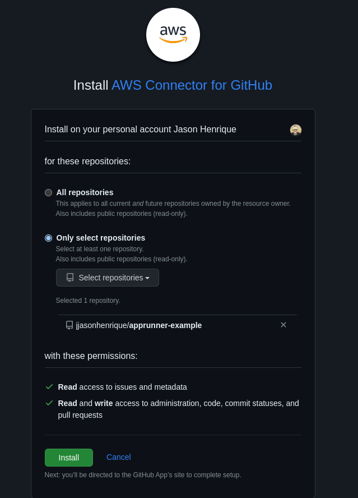Image resolution: width=358 pixels, height=498 pixels.
Task: Remove apprunner-example with the X icon
Action: point(283,325)
